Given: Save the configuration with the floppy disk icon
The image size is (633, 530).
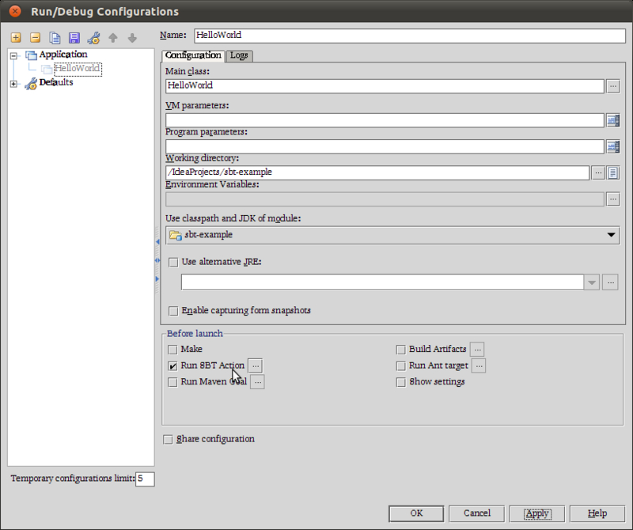Looking at the screenshot, I should (74, 37).
